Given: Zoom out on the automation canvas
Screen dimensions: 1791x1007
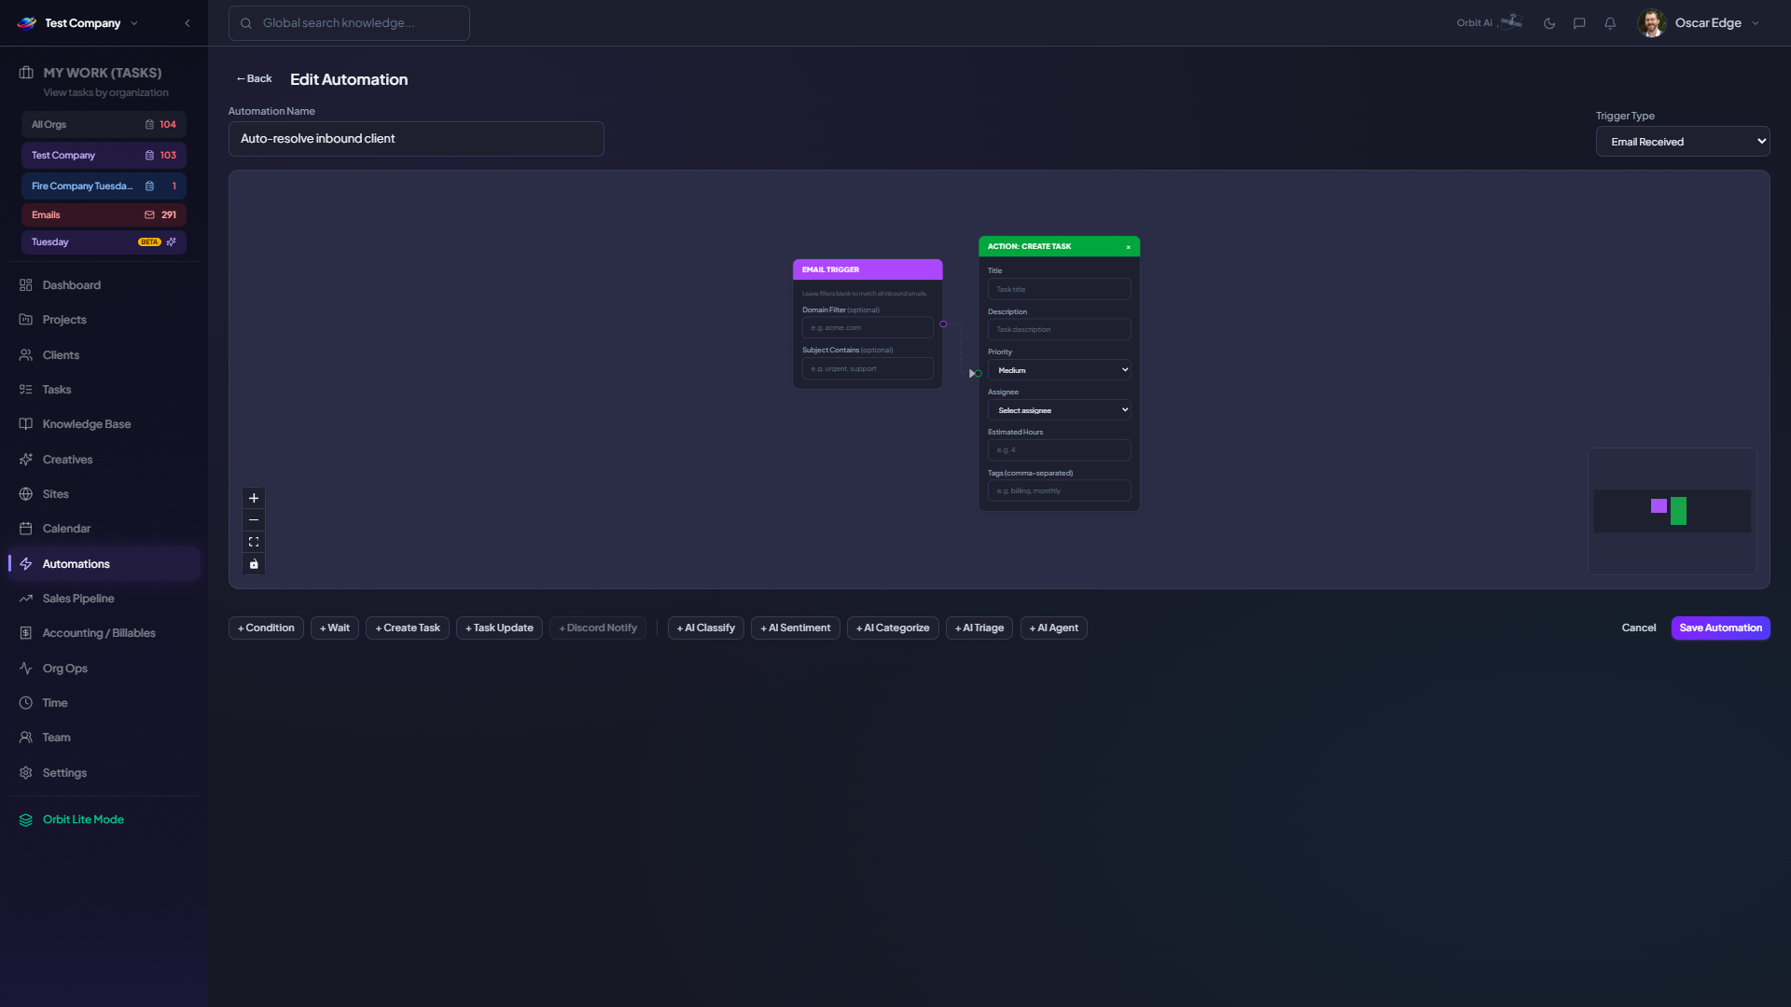Looking at the screenshot, I should click(x=254, y=520).
